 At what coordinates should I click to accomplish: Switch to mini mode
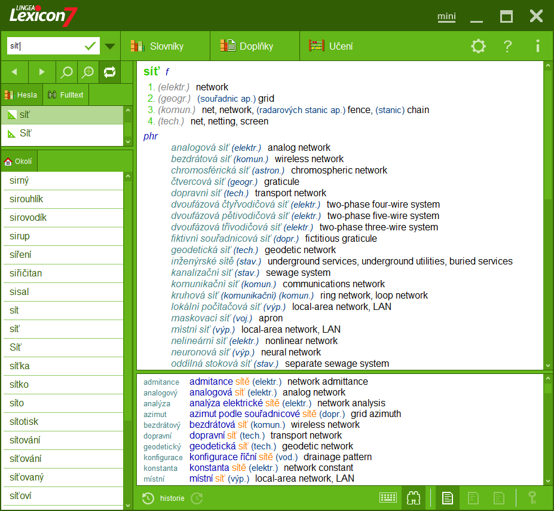tap(446, 16)
